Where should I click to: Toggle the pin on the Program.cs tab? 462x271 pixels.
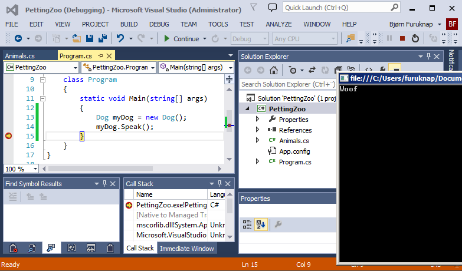(x=100, y=55)
